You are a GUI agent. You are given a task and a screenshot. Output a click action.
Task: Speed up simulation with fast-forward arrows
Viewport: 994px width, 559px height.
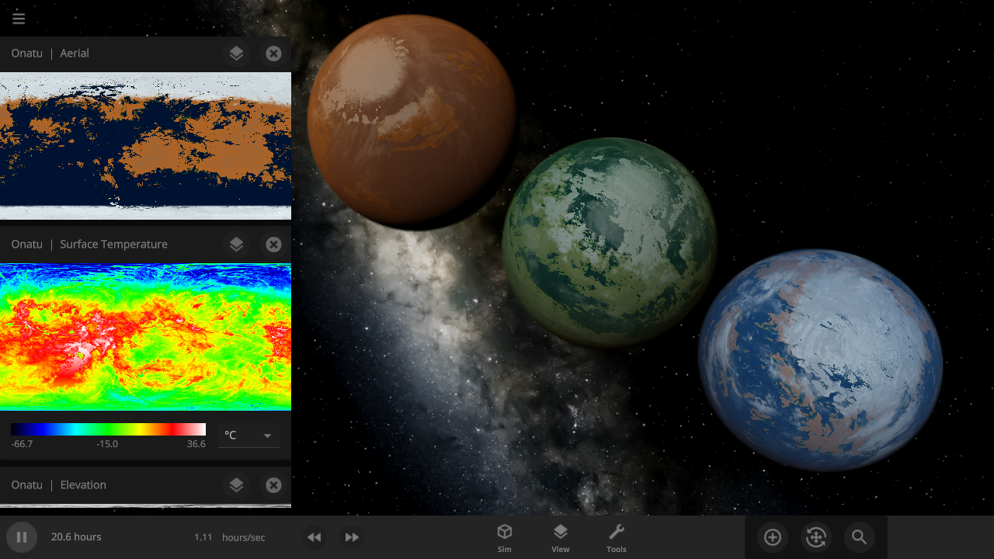tap(352, 537)
